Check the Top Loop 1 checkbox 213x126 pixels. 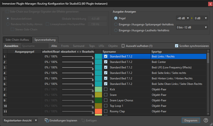[x=105, y=106]
